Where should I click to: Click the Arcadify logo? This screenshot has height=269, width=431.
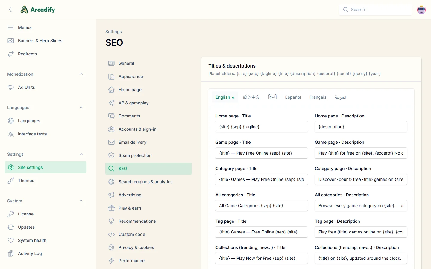click(x=38, y=10)
